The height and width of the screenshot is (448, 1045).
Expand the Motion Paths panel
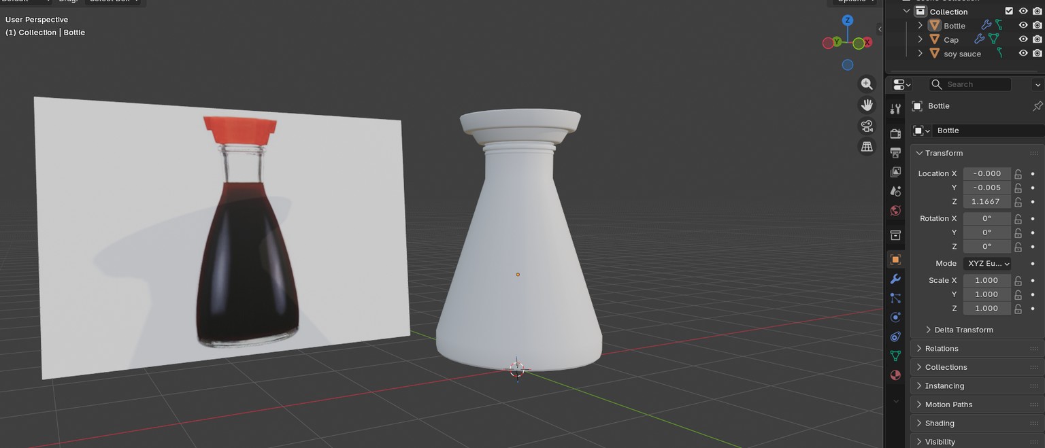coord(919,404)
